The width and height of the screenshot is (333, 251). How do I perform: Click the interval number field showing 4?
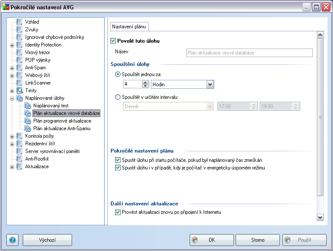click(133, 85)
